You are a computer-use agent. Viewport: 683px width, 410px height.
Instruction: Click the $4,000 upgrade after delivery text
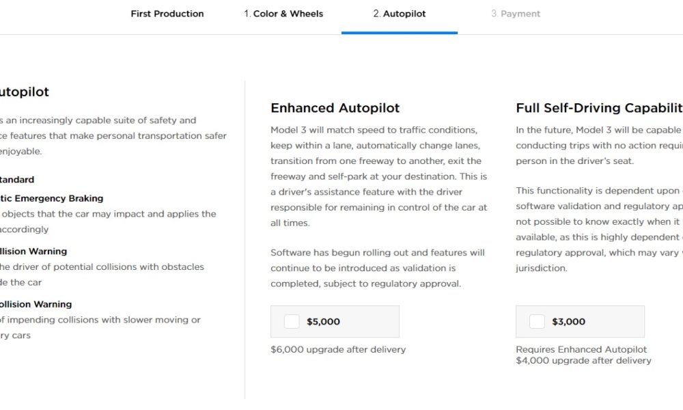584,360
